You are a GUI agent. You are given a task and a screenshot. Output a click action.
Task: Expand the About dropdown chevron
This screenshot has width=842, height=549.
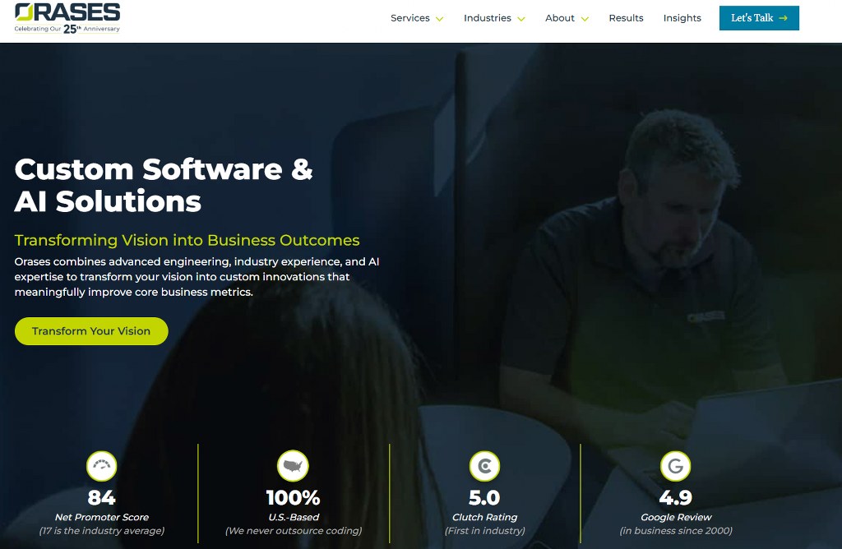pyautogui.click(x=585, y=19)
